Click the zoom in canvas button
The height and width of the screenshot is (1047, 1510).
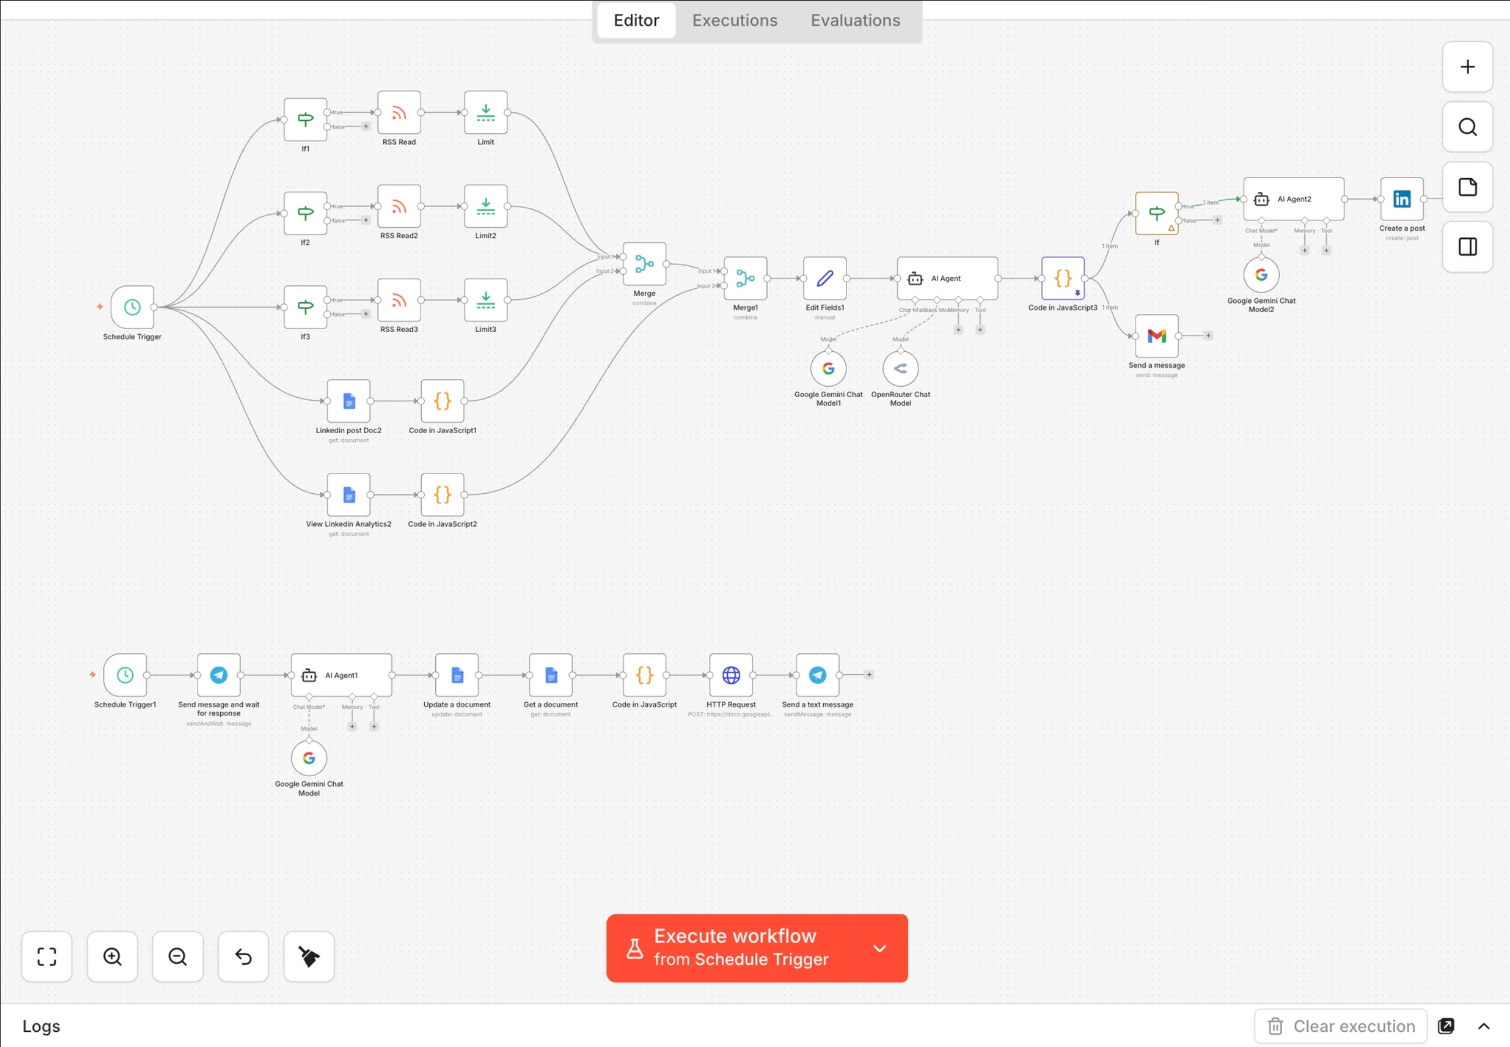[x=112, y=957]
